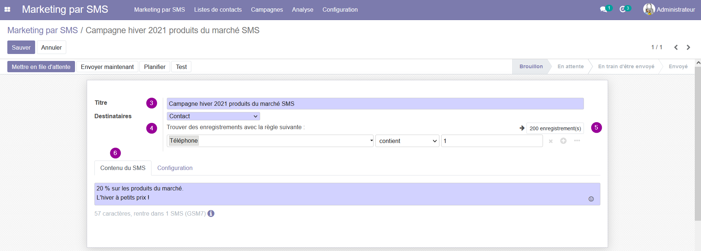Open the emoji picker in SMS content
This screenshot has height=251, width=701.
point(591,199)
